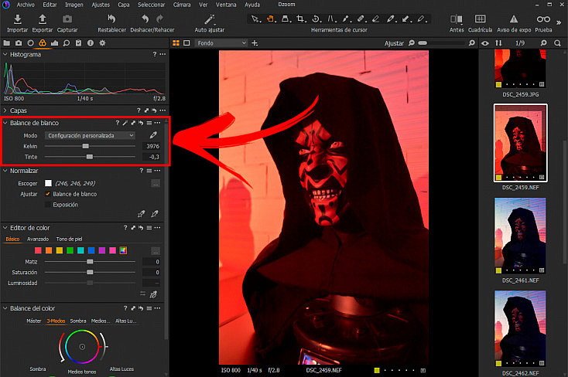The image size is (568, 377).
Task: Click the Antes before/after icon
Action: point(456,19)
